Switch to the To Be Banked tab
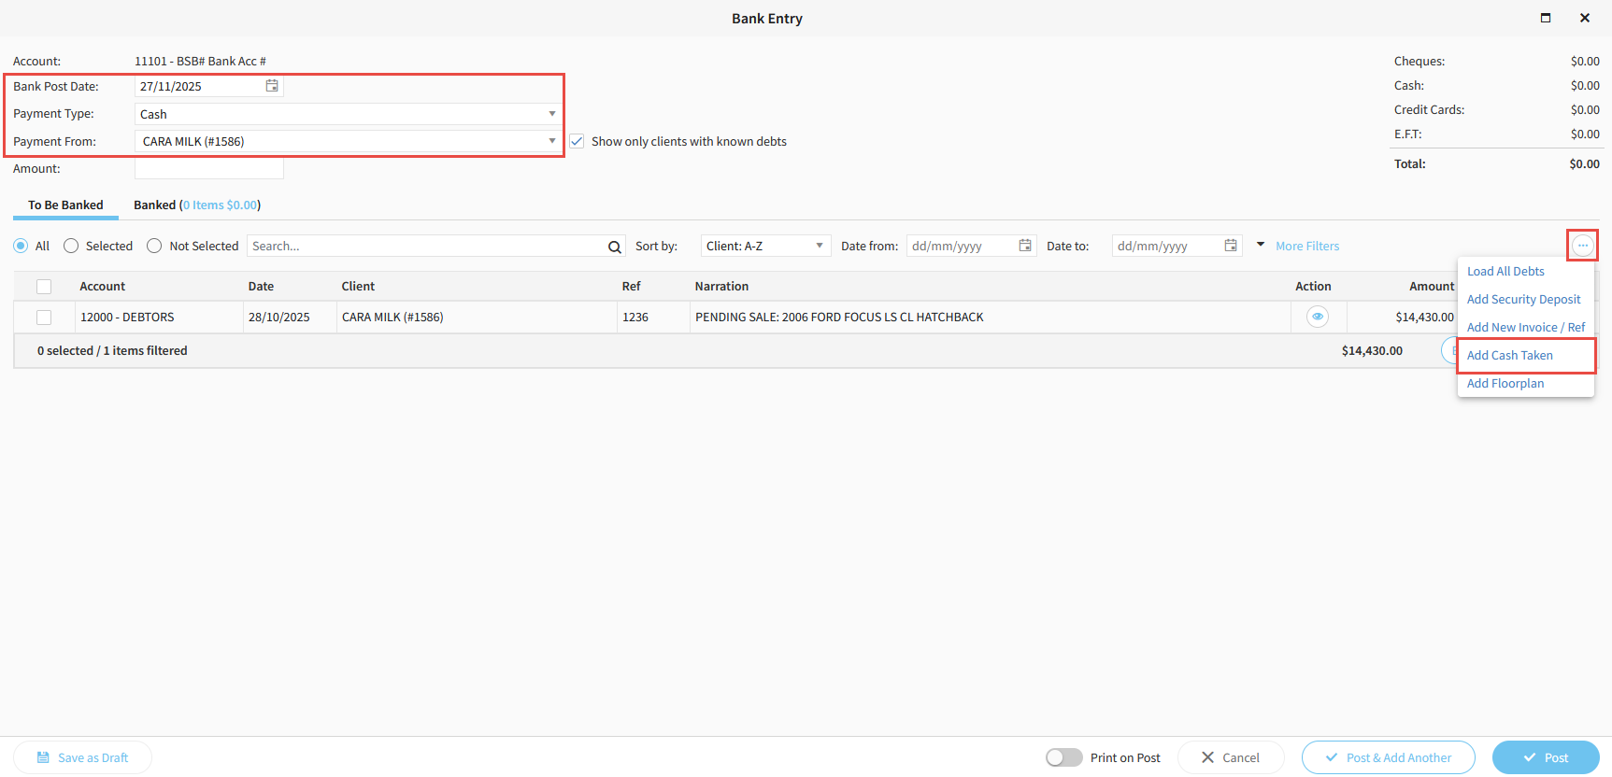Viewport: 1612px width, 777px height. [65, 205]
